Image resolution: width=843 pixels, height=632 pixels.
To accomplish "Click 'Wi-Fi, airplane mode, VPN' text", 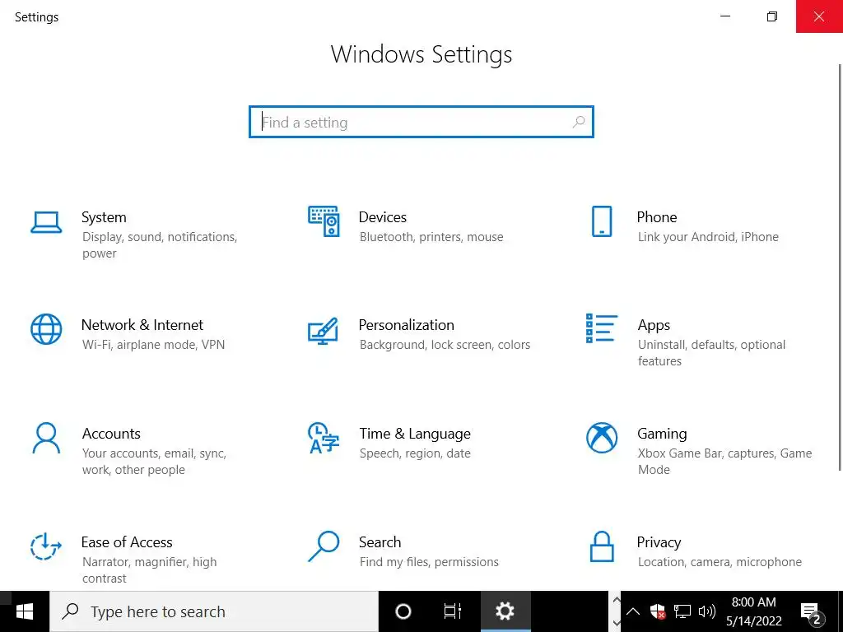I will point(153,345).
